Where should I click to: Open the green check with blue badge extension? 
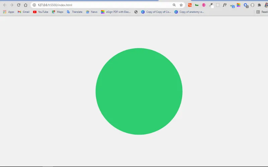(x=232, y=6)
